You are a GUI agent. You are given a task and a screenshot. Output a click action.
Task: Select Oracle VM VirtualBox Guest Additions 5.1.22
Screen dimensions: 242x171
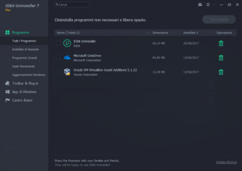[x=105, y=70]
